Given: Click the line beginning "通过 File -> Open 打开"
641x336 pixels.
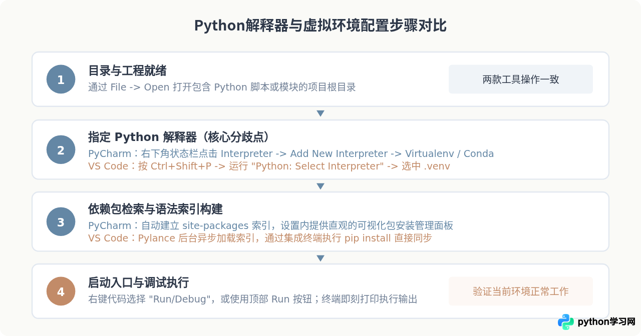Looking at the screenshot, I should [x=222, y=87].
